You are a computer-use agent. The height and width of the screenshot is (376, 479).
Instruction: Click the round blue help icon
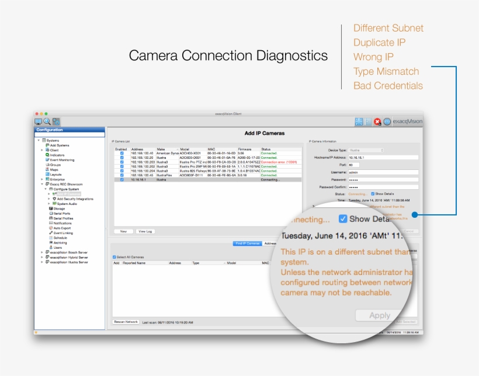387,121
